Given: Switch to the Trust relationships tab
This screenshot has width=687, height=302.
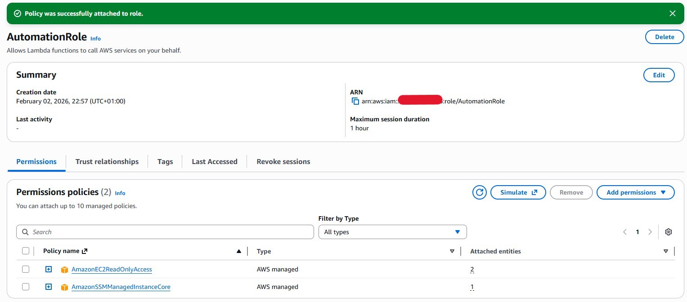Looking at the screenshot, I should point(107,161).
